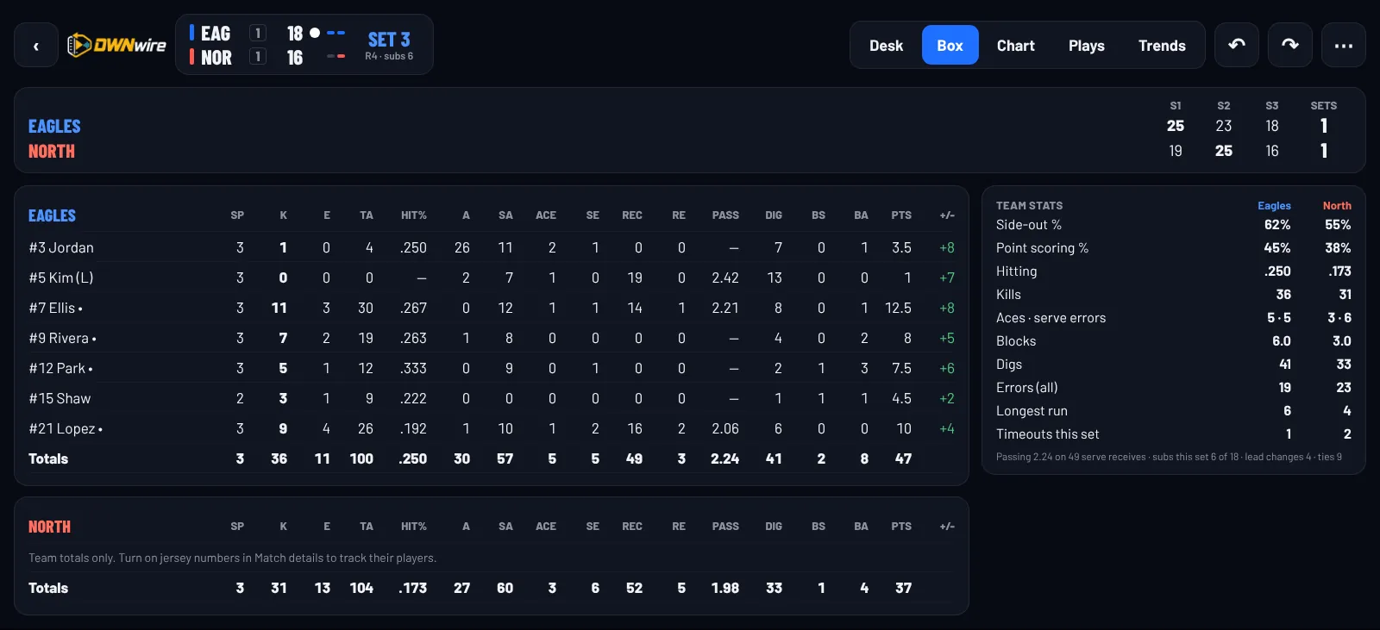Screen dimensions: 1380x630
Task: Click the Aces · serve errors stat row
Action: [x=1174, y=318]
